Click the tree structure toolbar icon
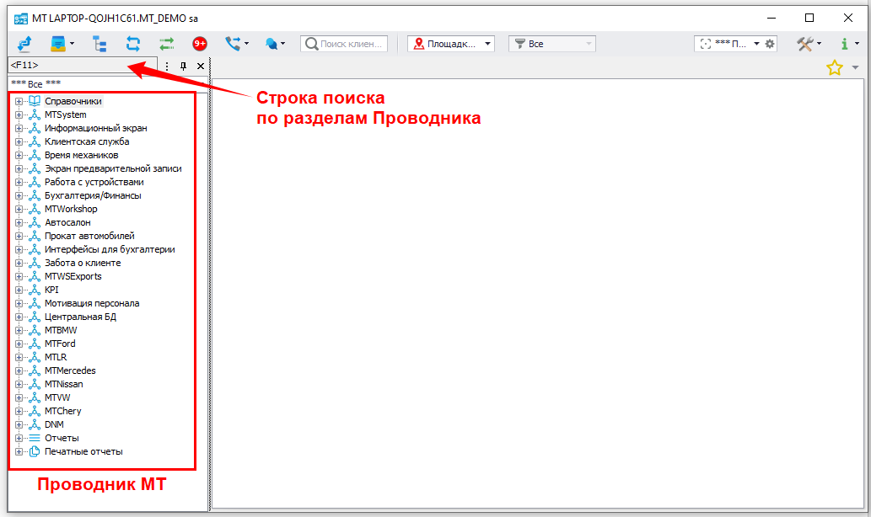The height and width of the screenshot is (517, 871). (x=99, y=43)
